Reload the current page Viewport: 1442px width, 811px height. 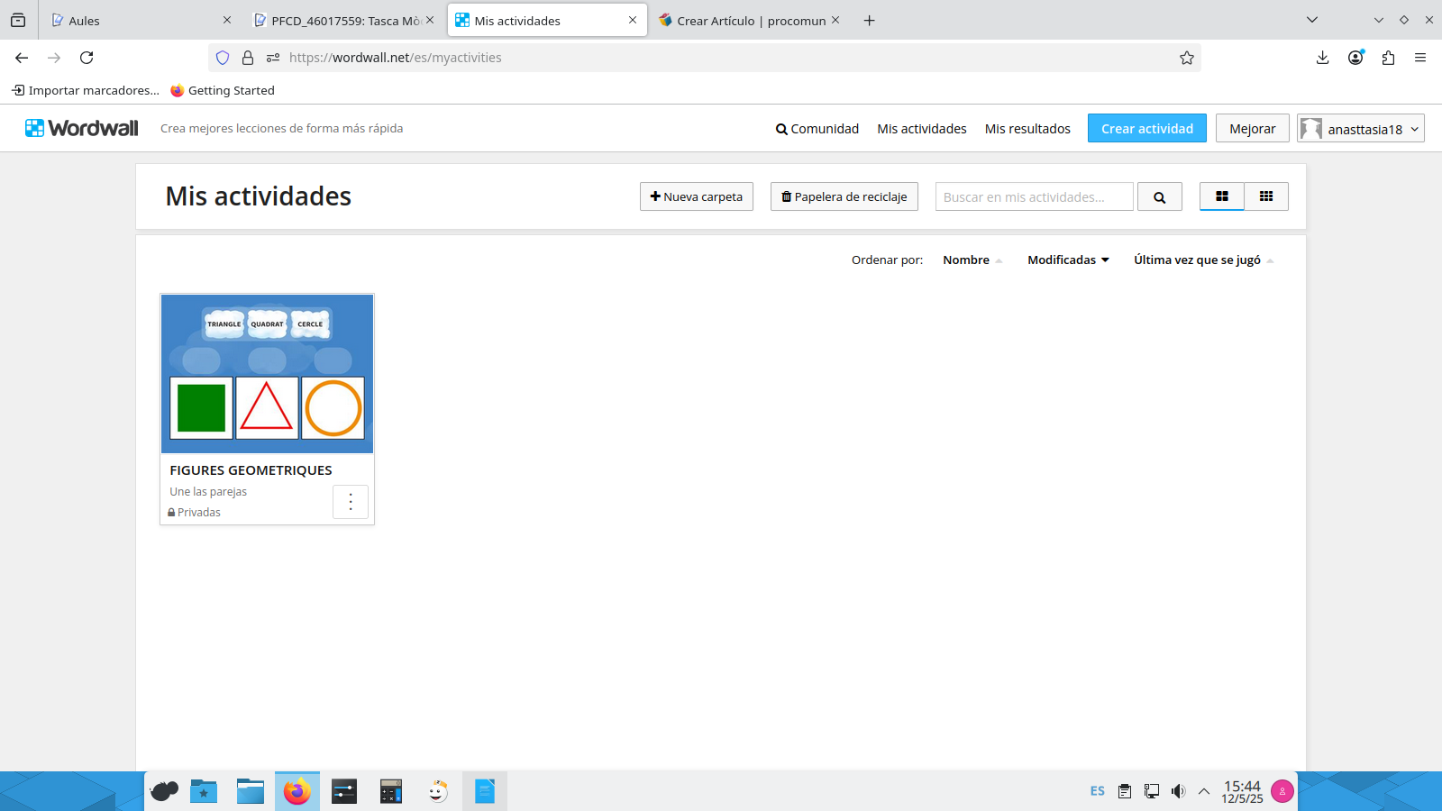pos(87,58)
